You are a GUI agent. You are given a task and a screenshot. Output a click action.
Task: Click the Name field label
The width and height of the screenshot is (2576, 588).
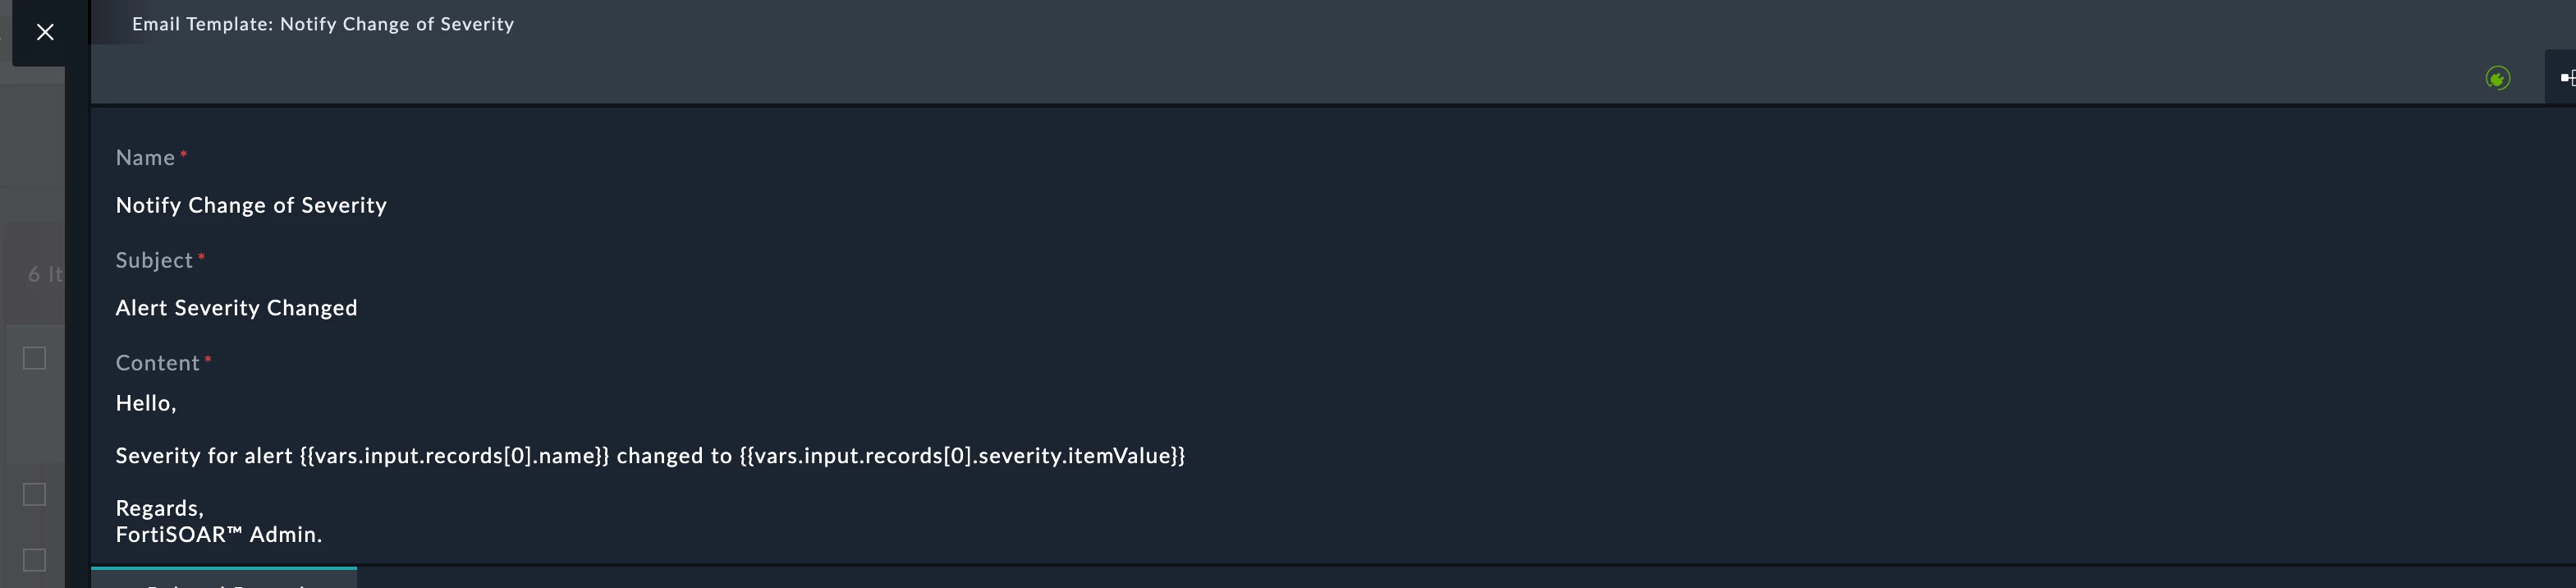point(145,158)
